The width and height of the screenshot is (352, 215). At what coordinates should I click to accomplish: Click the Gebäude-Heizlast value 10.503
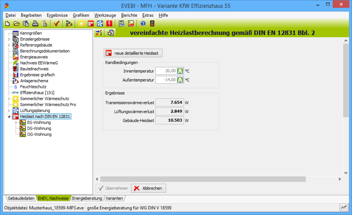[170, 120]
